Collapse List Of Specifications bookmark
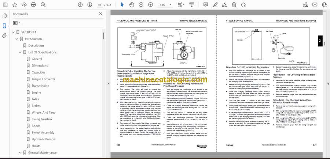This screenshot has width=330, height=159. pyautogui.click(x=20, y=52)
